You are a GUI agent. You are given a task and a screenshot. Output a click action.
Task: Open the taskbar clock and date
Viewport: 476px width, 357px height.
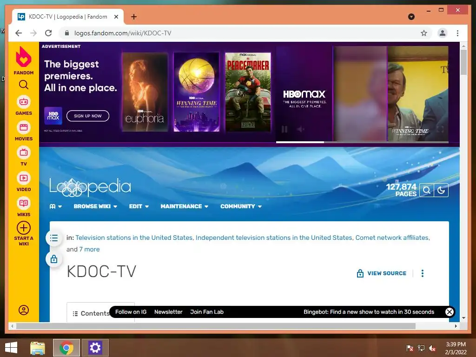pos(456,348)
